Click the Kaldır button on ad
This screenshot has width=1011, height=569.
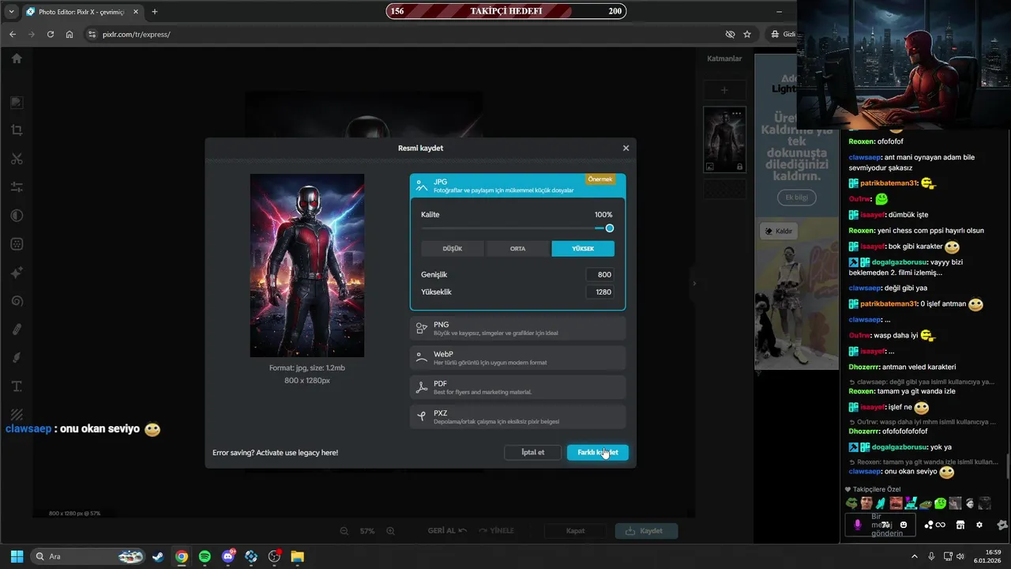(x=778, y=232)
